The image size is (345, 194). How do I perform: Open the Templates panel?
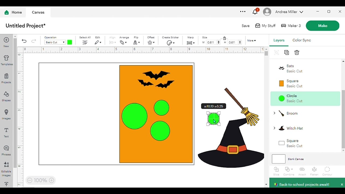coord(6,60)
